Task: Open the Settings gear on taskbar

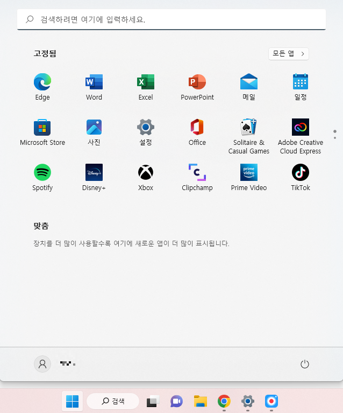Action: pos(247,401)
